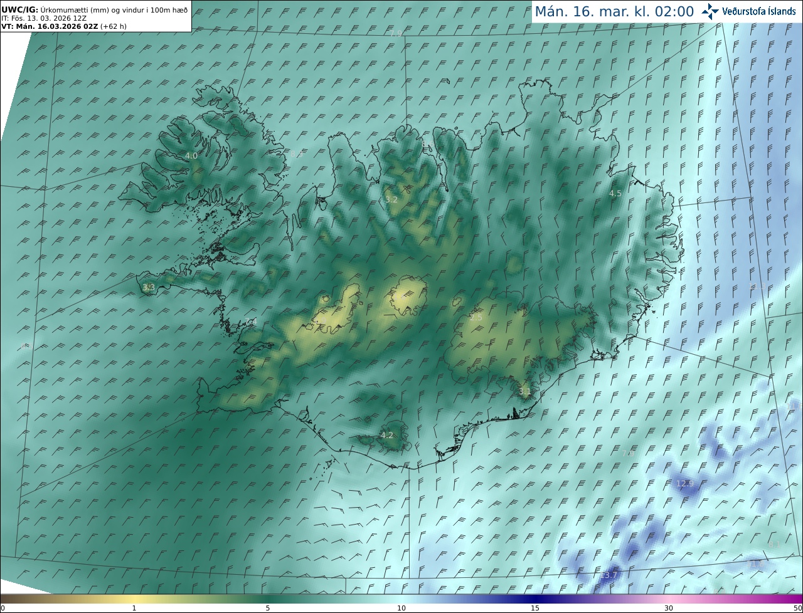The width and height of the screenshot is (803, 613).
Task: Click the '30' tick on the color scale
Action: click(669, 608)
